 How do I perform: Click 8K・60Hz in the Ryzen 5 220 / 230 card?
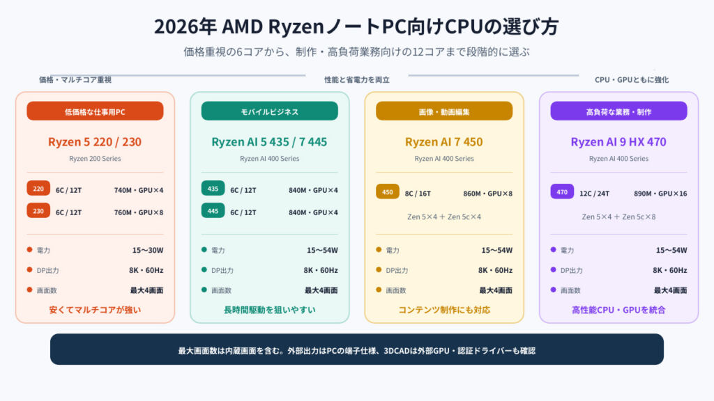(x=146, y=270)
